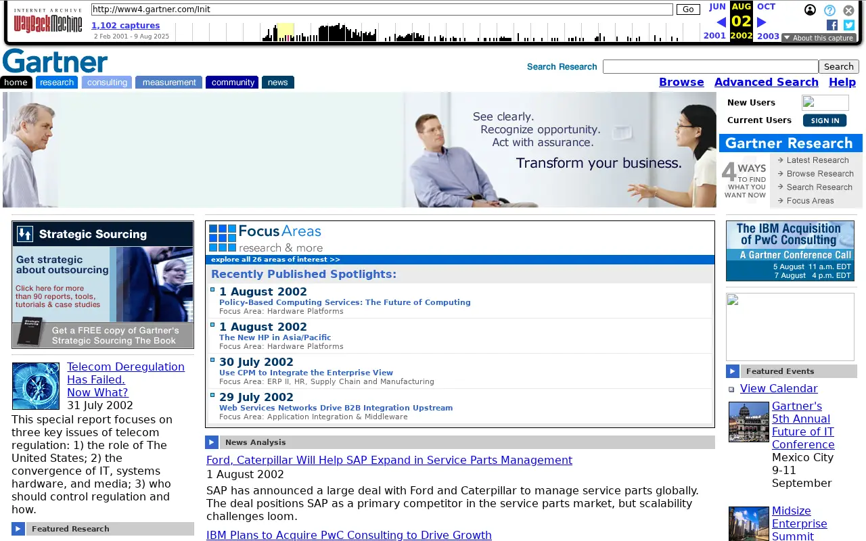This screenshot has height=541, width=866.
Task: Click the SIGN IN button
Action: click(x=825, y=120)
